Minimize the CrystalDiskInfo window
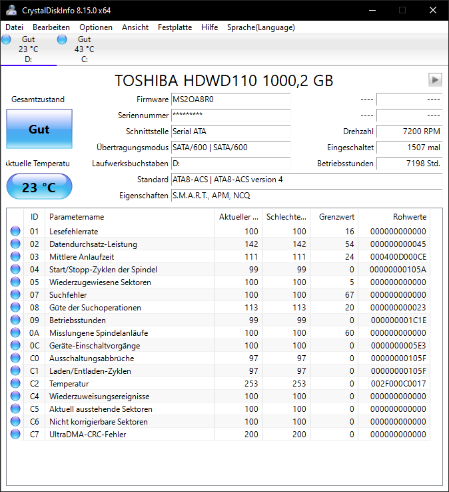This screenshot has width=449, height=492. pos(372,11)
